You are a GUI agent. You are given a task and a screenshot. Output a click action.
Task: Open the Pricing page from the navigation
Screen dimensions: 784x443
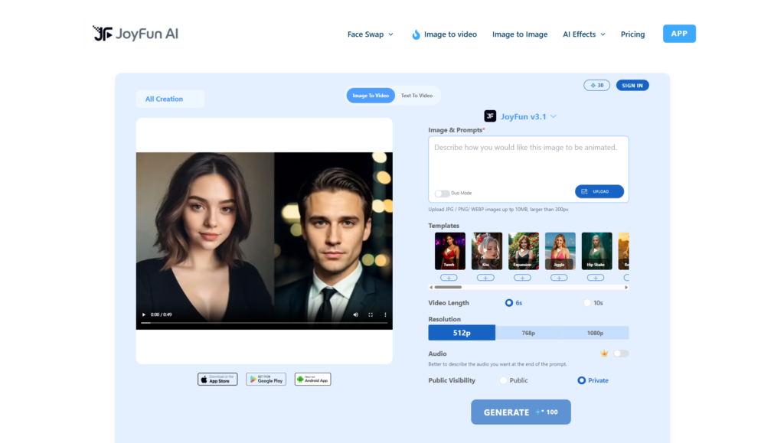(632, 34)
